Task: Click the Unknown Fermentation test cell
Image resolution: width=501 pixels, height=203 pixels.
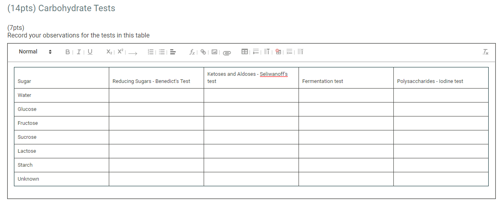Action: tap(346, 179)
